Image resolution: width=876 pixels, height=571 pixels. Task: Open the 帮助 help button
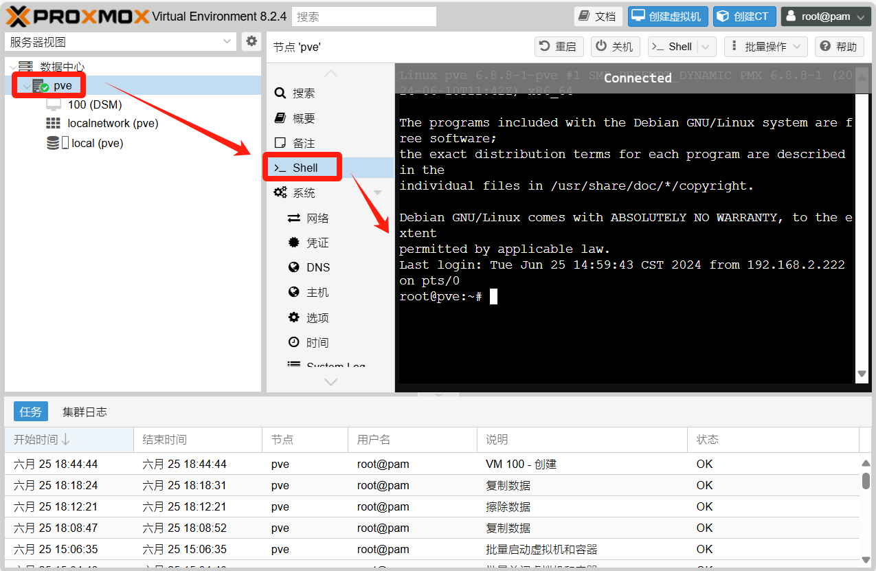tap(839, 47)
